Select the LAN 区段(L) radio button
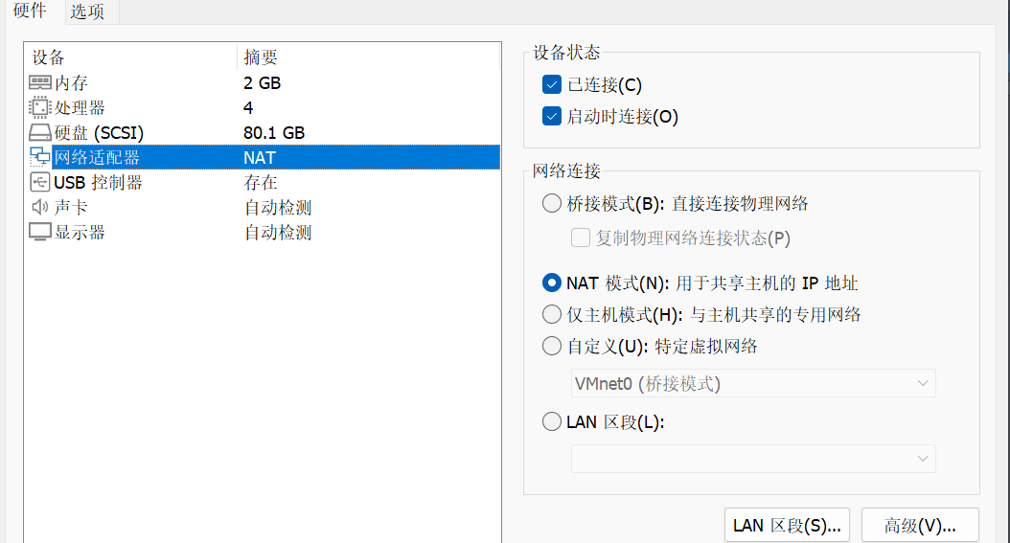This screenshot has width=1010, height=543. click(x=552, y=422)
